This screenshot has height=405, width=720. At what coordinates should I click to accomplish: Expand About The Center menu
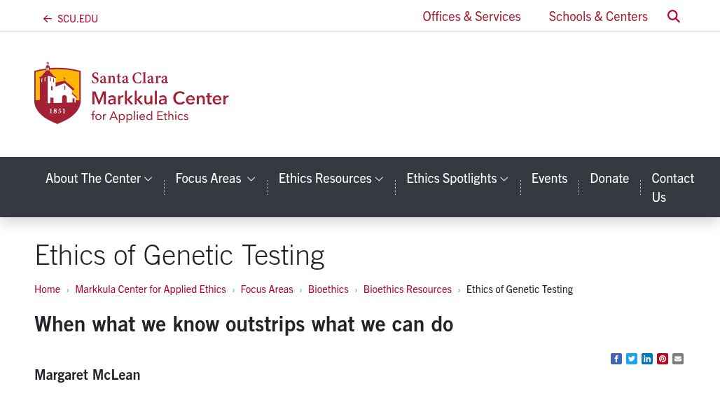[x=99, y=178]
